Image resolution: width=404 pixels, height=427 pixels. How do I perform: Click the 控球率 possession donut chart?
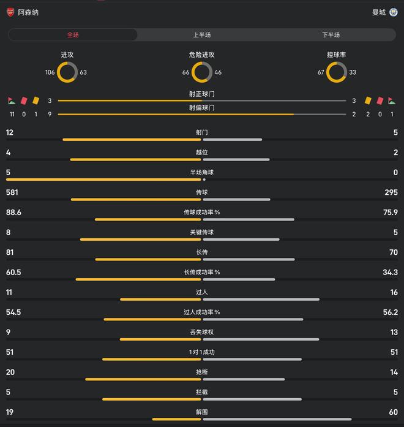(x=337, y=72)
